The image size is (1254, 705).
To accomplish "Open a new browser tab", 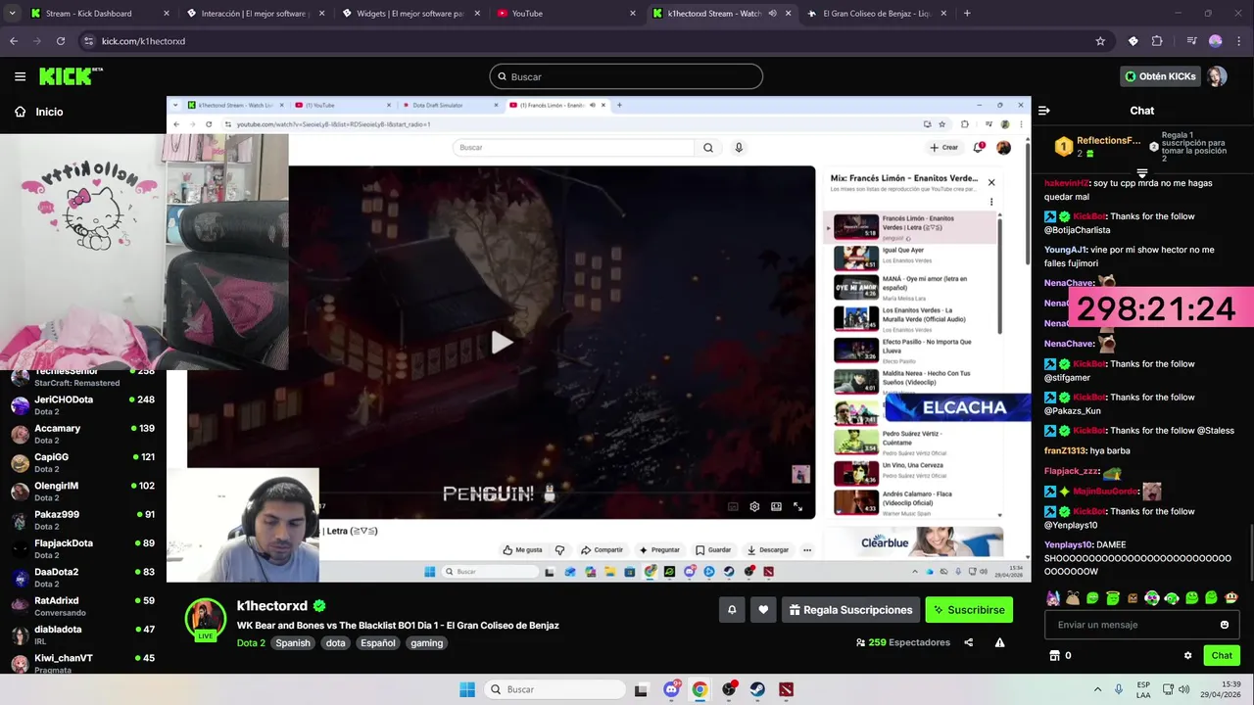I will click(967, 14).
